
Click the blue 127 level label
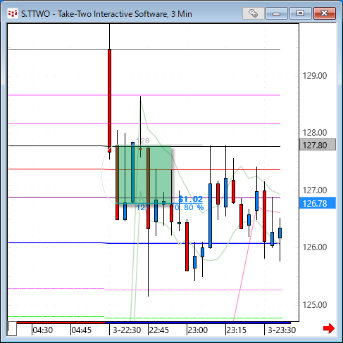click(x=142, y=207)
